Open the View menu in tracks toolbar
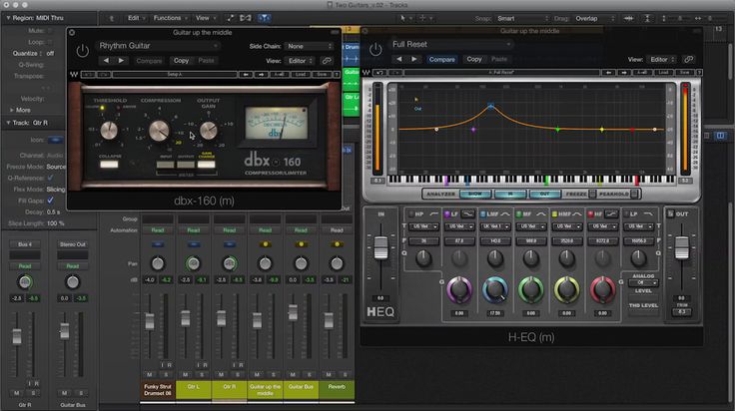This screenshot has height=411, width=735. click(x=206, y=18)
